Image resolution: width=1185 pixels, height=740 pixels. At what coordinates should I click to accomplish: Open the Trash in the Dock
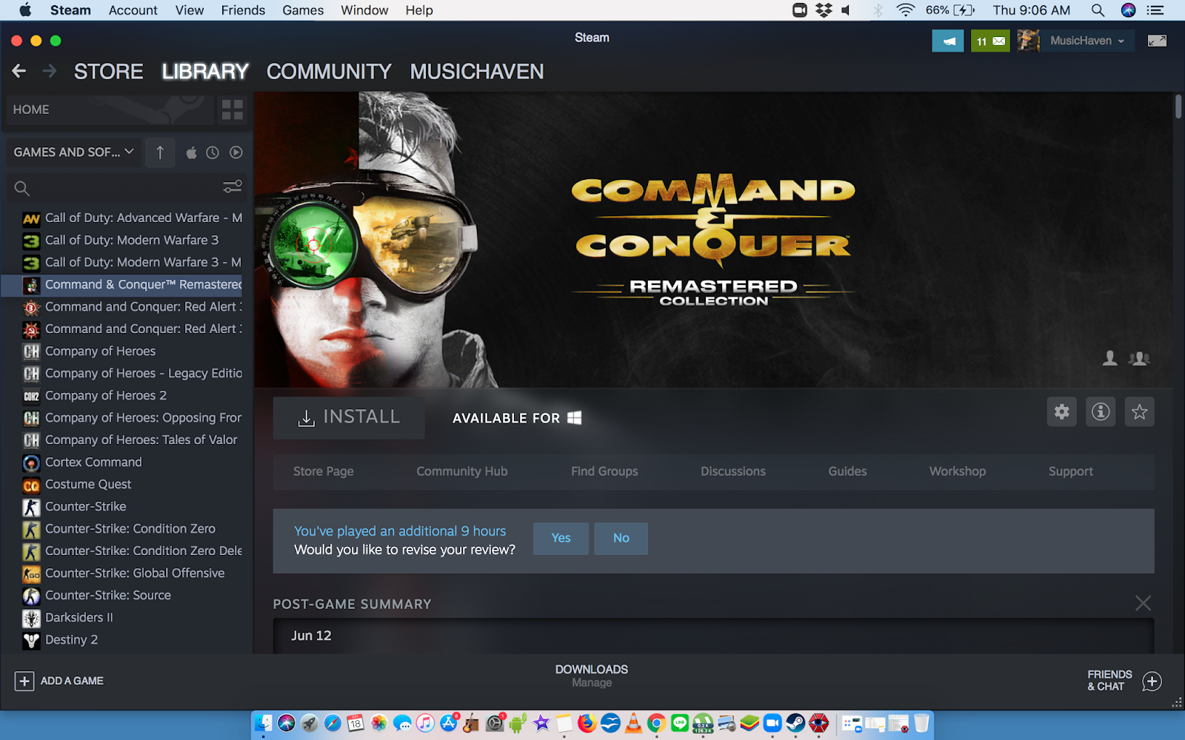pyautogui.click(x=921, y=723)
